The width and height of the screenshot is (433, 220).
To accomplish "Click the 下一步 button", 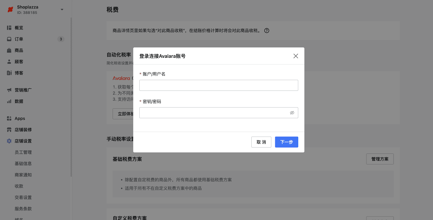I will pyautogui.click(x=287, y=142).
